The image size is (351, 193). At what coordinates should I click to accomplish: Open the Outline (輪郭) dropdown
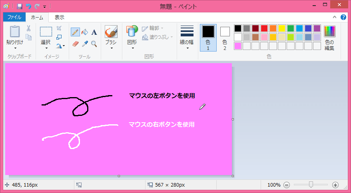pyautogui.click(x=153, y=28)
